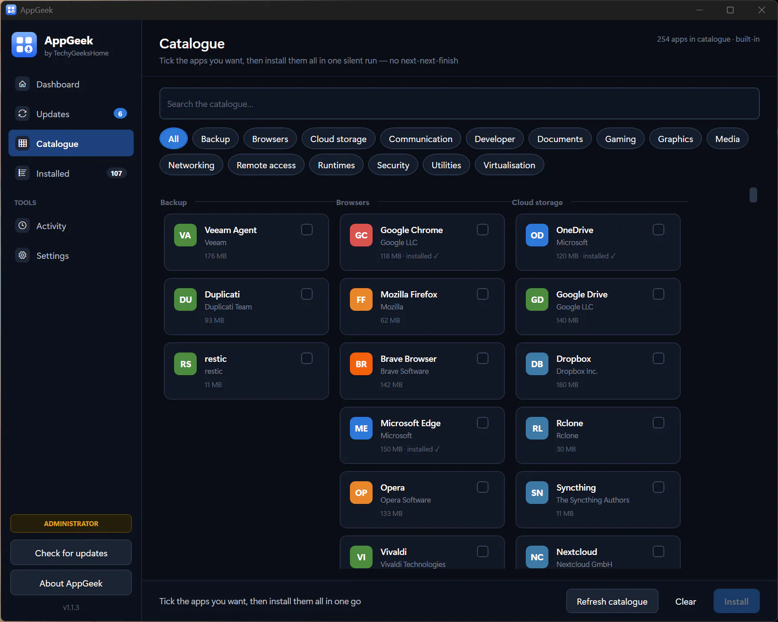Filter catalogue by Cloud storage
778x622 pixels.
point(338,139)
